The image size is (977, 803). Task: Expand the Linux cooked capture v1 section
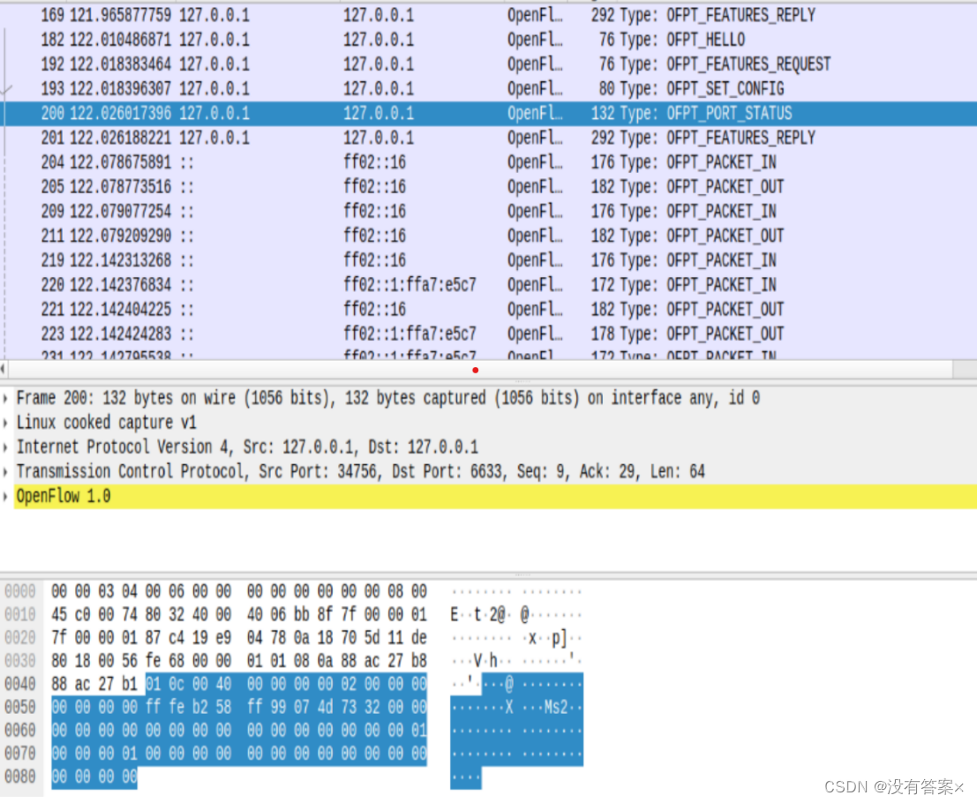pyautogui.click(x=7, y=422)
